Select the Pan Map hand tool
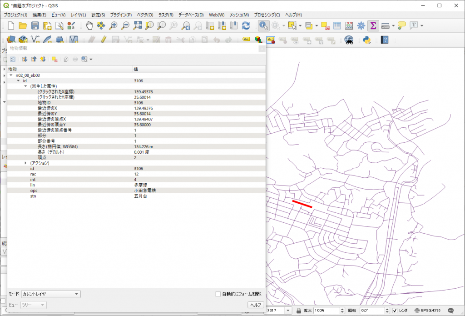This screenshot has width=465, height=316. 89,26
